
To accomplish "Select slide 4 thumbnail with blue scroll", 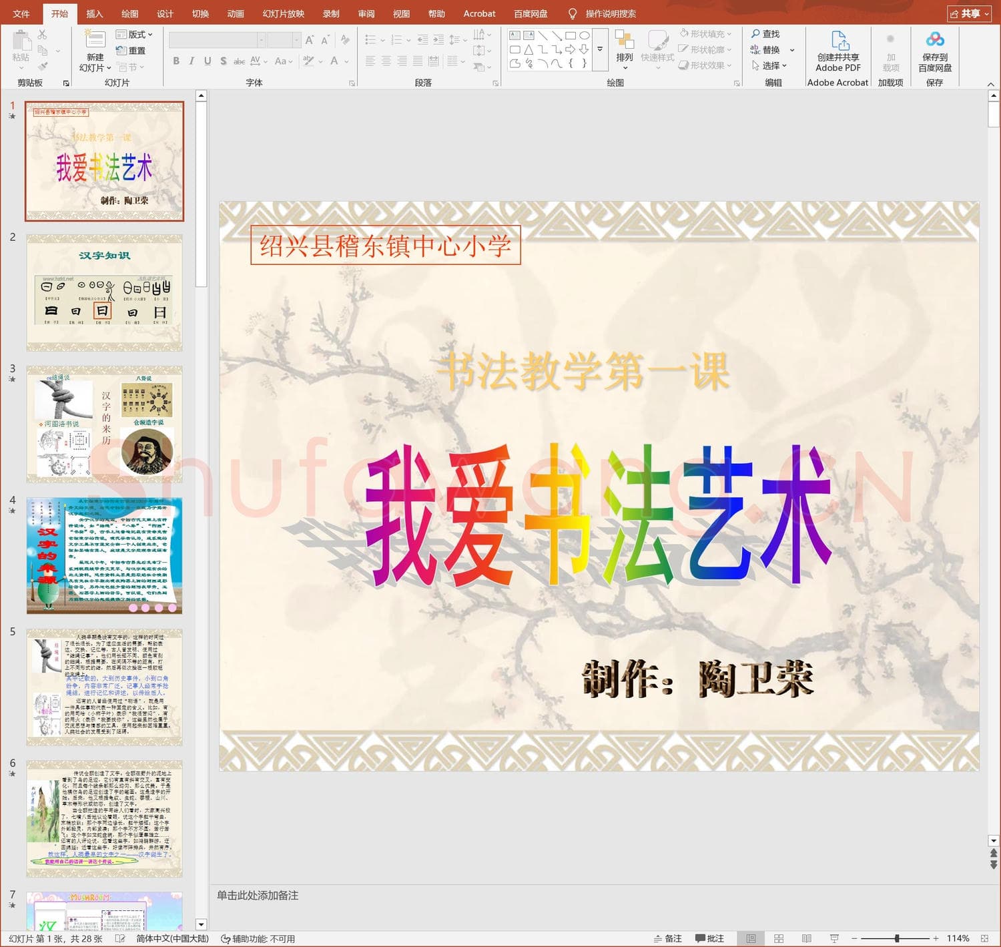I will point(104,555).
